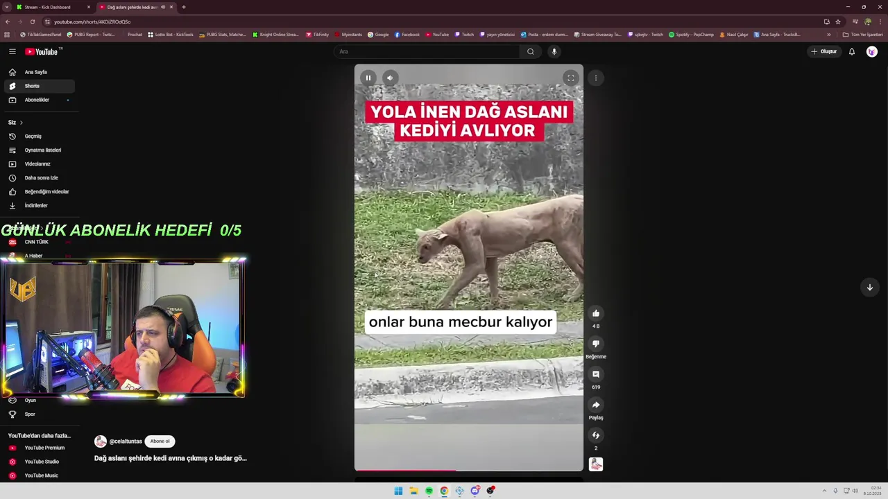
Task: Open YouTube Premium link
Action: (39, 448)
